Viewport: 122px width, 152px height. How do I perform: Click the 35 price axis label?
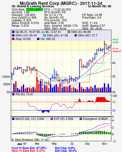click(x=114, y=76)
